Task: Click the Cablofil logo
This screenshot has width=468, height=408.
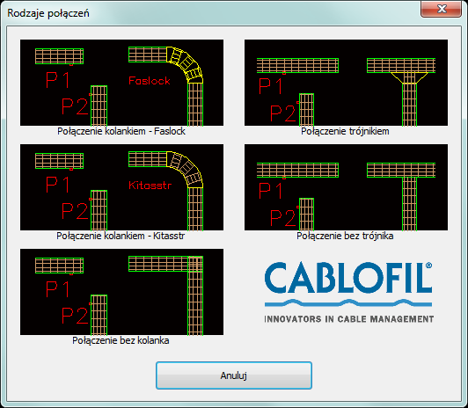Action: pyautogui.click(x=349, y=292)
